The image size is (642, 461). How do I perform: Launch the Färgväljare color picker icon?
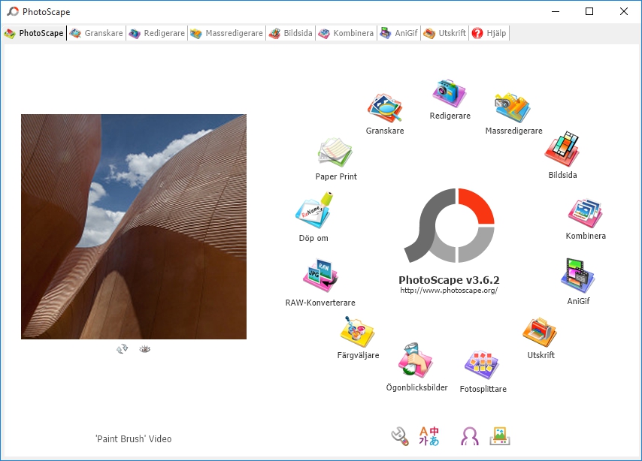[x=357, y=331]
